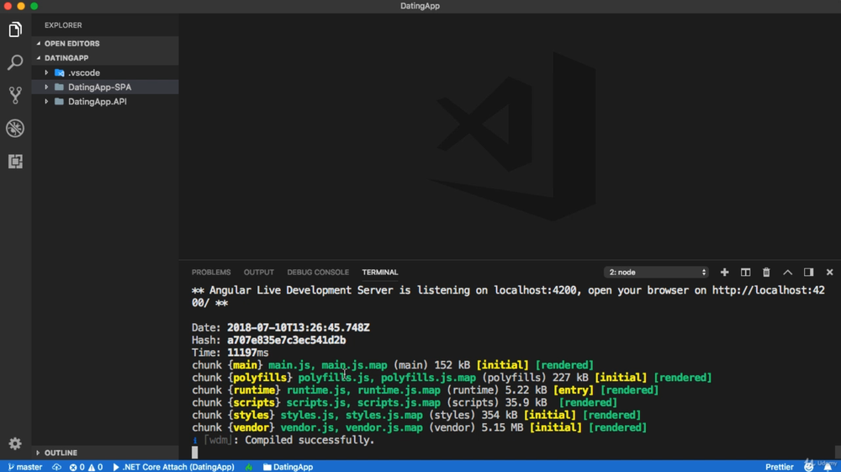Select the .vscode folder row
The image size is (841, 472).
pyautogui.click(x=105, y=72)
